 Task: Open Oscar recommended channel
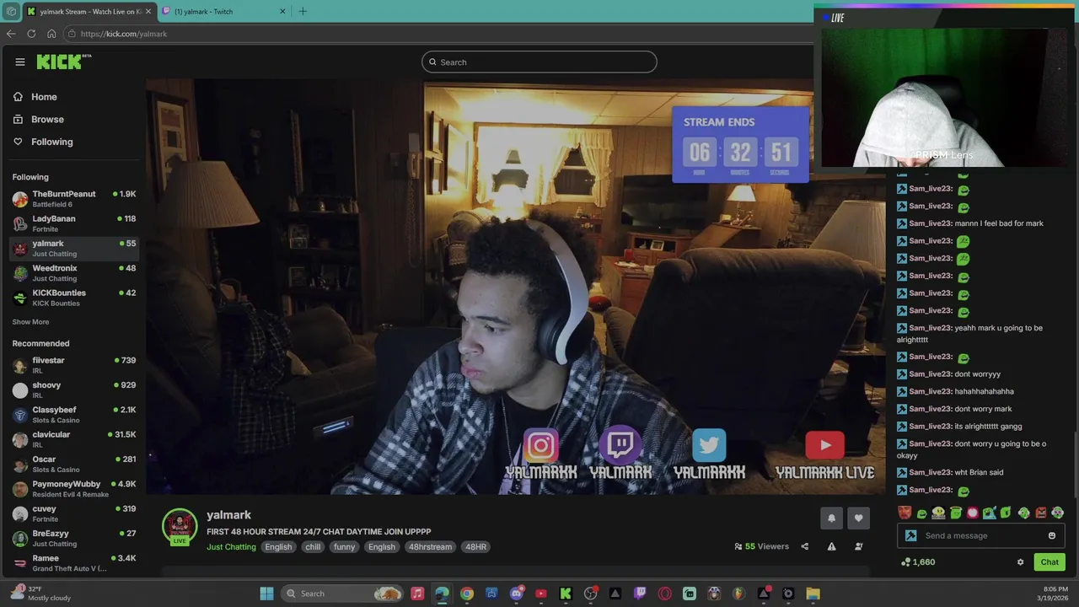point(74,464)
